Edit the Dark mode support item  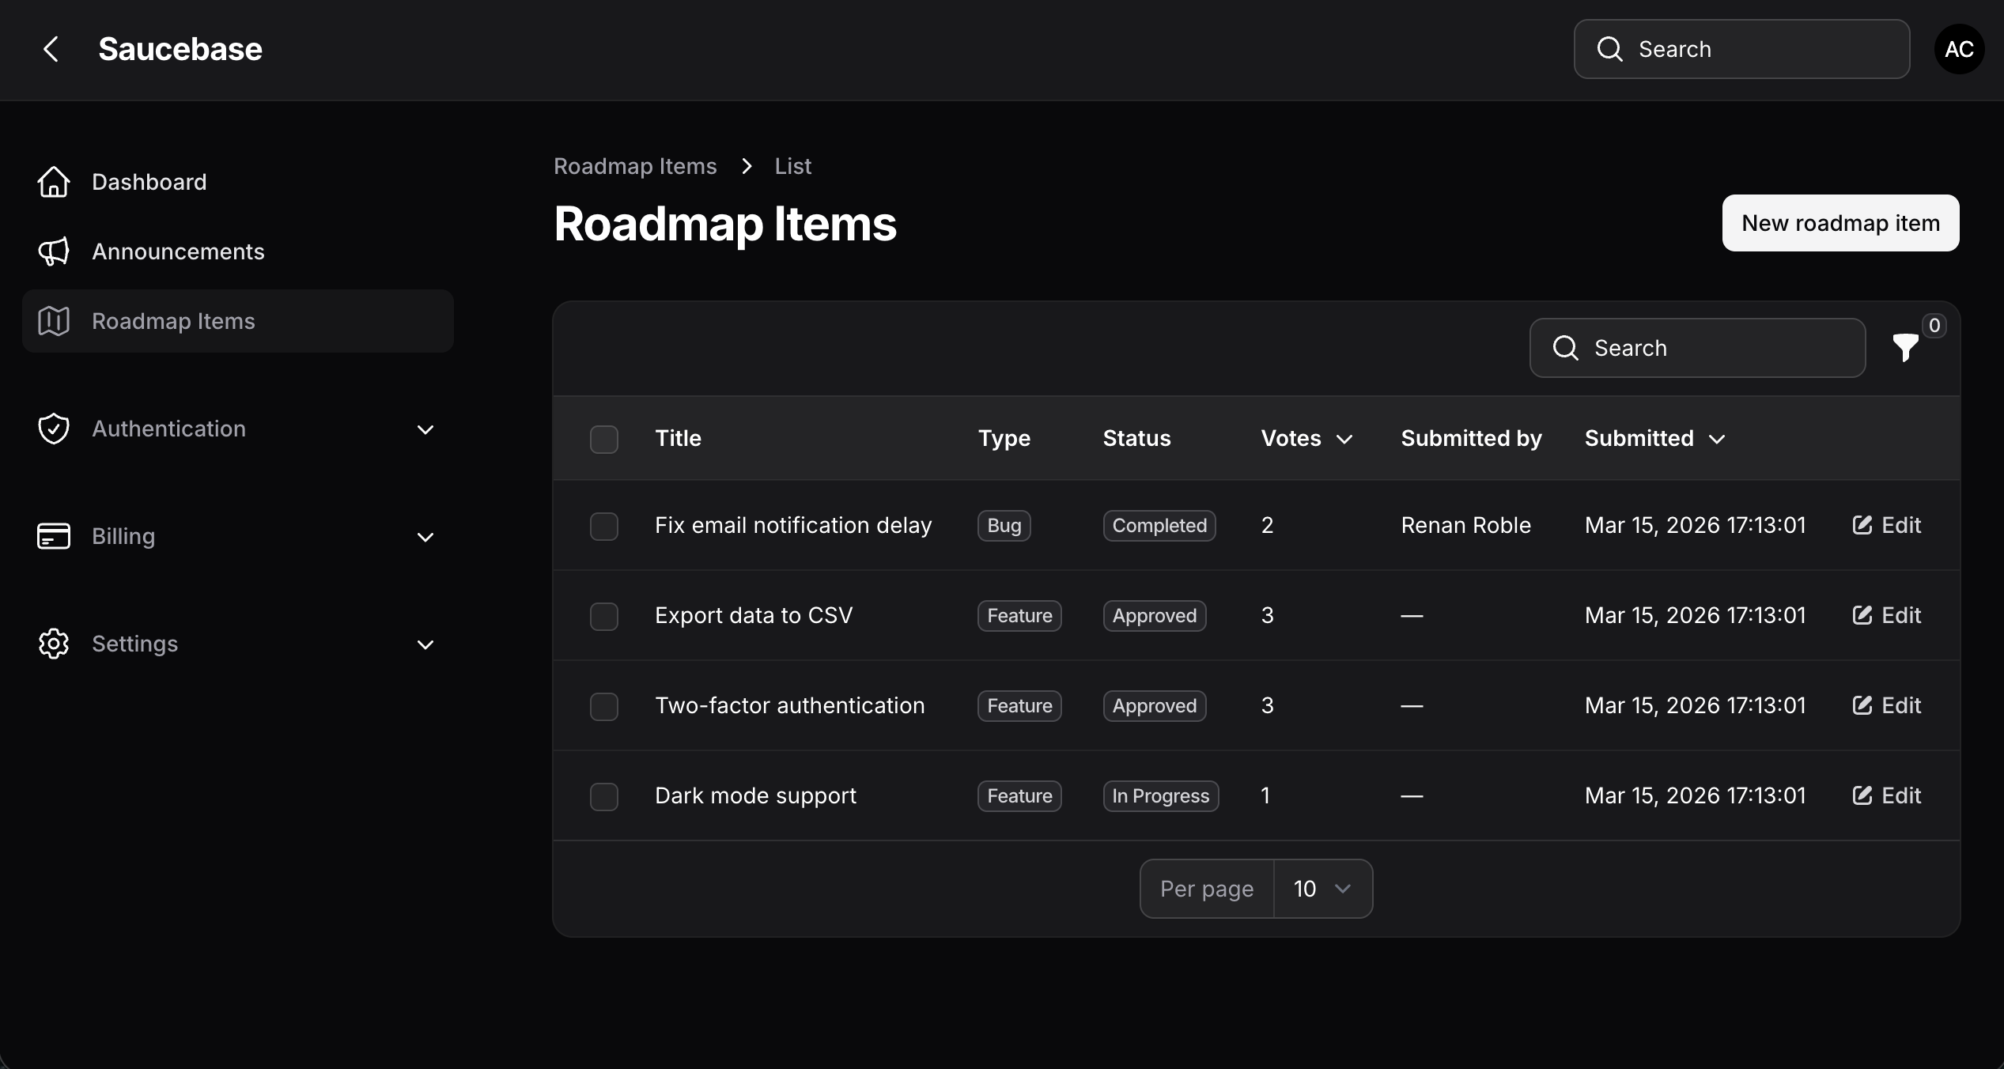point(1886,795)
